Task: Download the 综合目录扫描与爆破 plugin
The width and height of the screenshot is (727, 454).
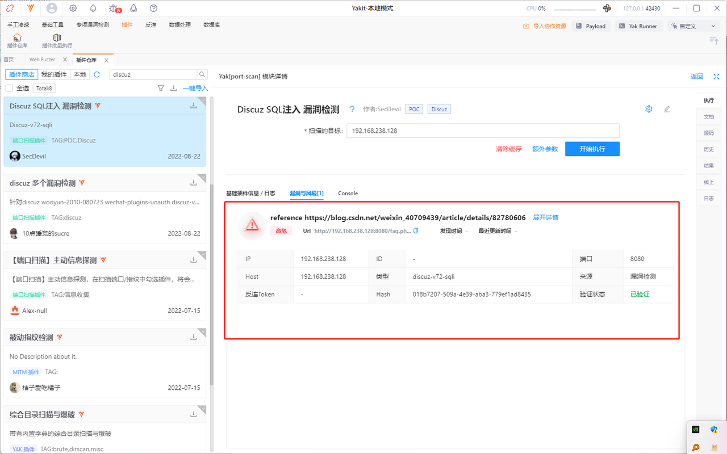Action: tap(194, 414)
